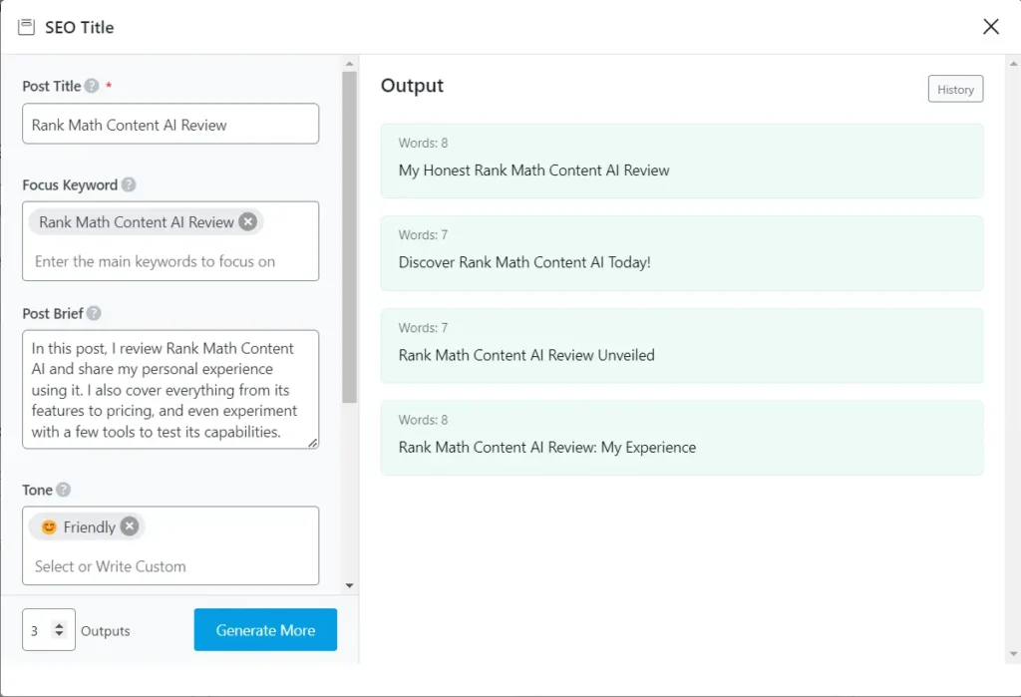Viewport: 1021px width, 697px height.
Task: Remove the Friendly tone tag
Action: click(130, 525)
